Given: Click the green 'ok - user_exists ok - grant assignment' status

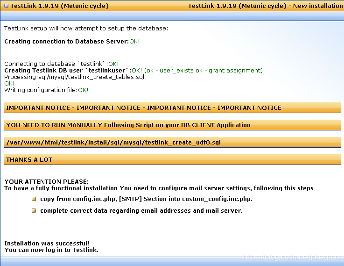Looking at the screenshot, I should [204, 71].
